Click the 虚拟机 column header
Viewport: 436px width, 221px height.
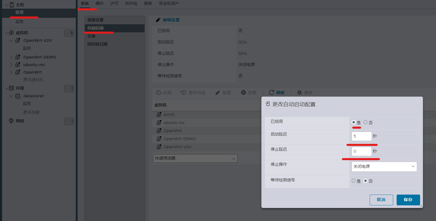click(160, 105)
